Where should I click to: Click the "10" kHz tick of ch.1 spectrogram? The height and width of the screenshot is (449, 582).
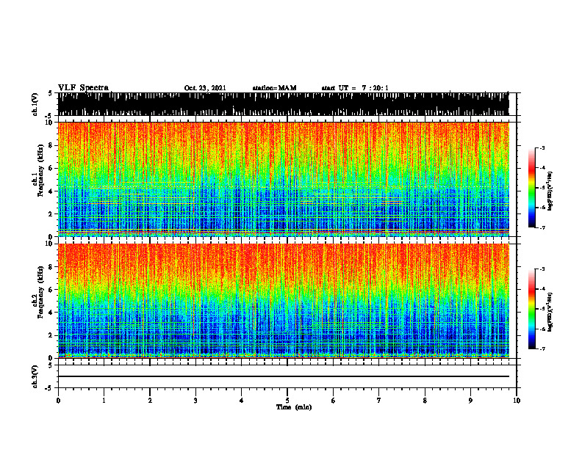[49, 123]
